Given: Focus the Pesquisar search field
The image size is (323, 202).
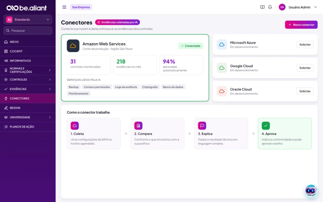Looking at the screenshot, I should click(x=28, y=31).
